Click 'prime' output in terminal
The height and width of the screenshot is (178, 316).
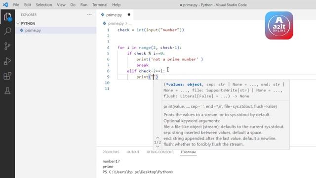pos(108,167)
